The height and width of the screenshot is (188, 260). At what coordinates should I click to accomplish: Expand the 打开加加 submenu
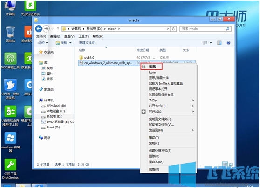[168, 112]
